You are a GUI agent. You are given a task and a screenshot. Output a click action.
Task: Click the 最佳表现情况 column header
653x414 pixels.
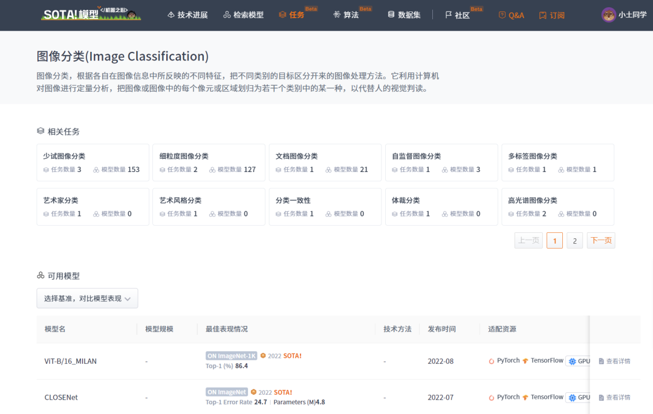(227, 329)
